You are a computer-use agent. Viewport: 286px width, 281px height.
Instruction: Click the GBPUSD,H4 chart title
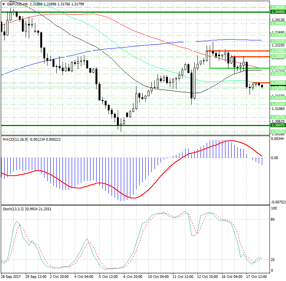pyautogui.click(x=17, y=4)
